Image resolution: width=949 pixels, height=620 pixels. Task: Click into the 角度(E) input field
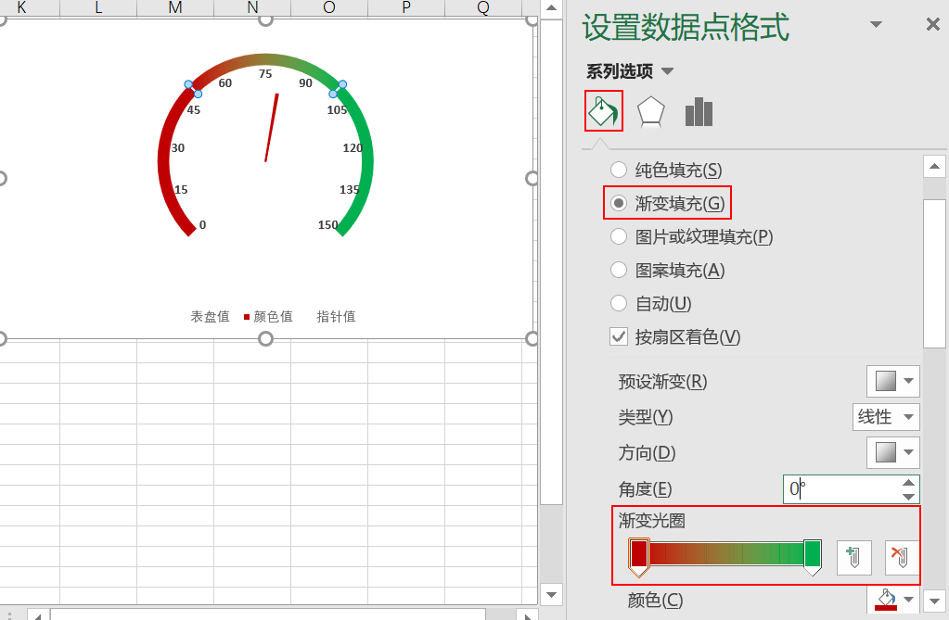pyautogui.click(x=841, y=488)
